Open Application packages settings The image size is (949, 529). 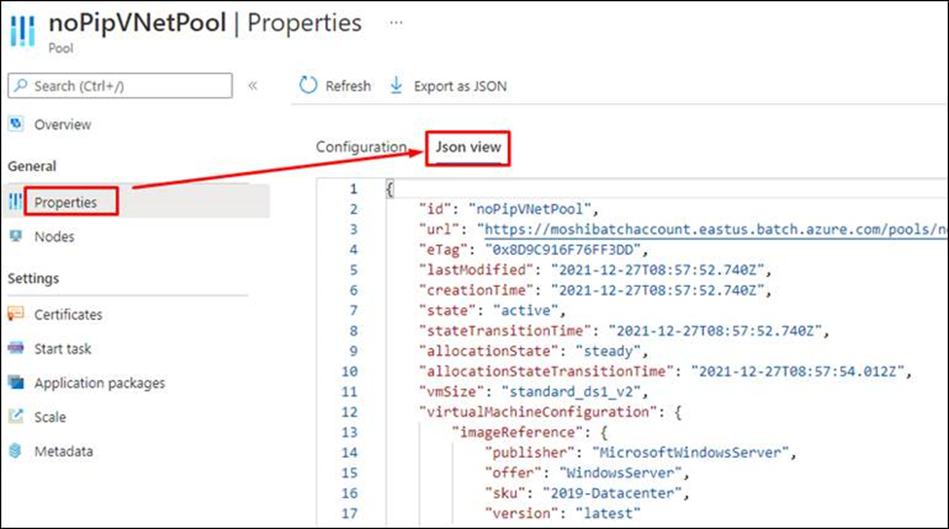click(x=99, y=383)
